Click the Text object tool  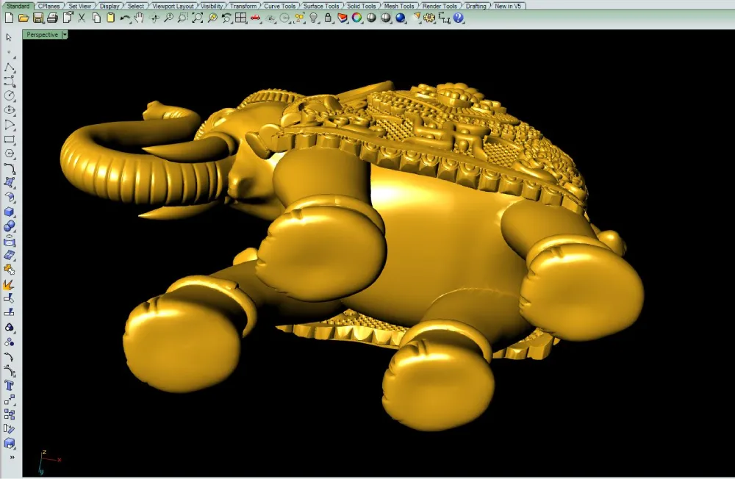pos(10,385)
